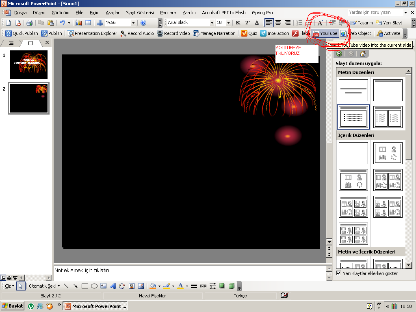Open the Otomatik Şekil dropdown menu
This screenshot has width=416, height=312.
pos(44,286)
